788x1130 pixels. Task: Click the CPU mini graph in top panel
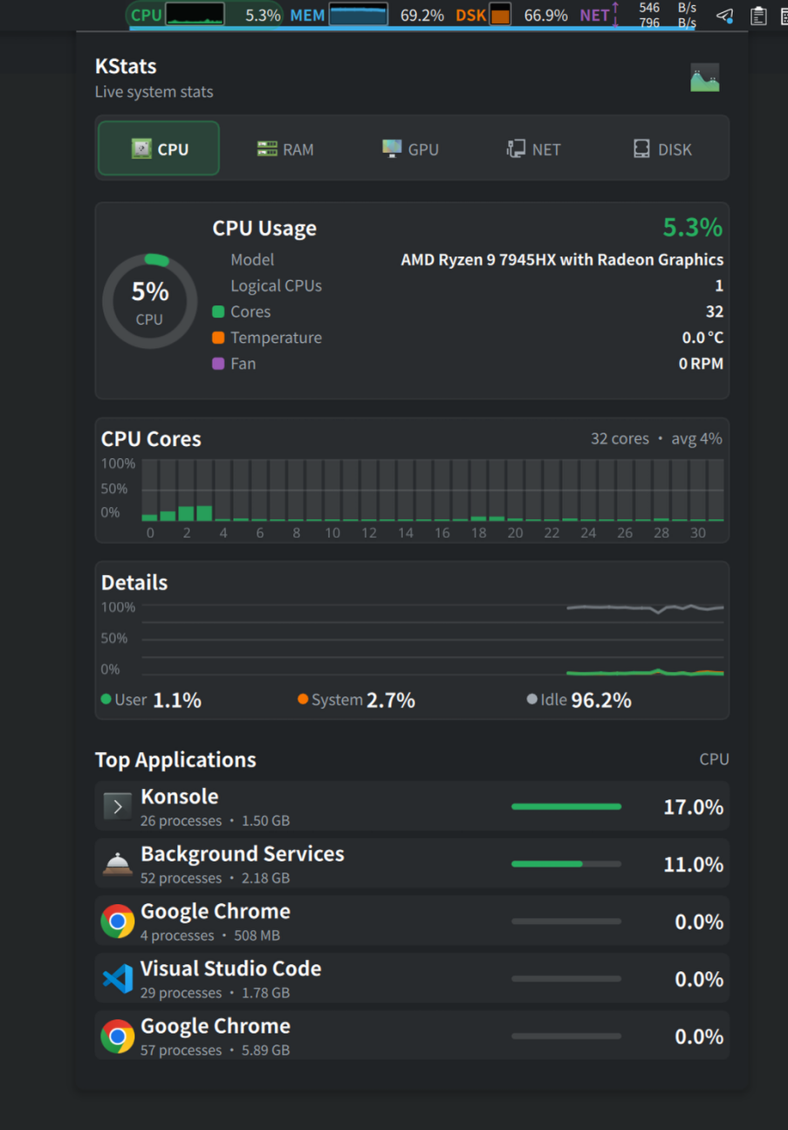tap(195, 14)
